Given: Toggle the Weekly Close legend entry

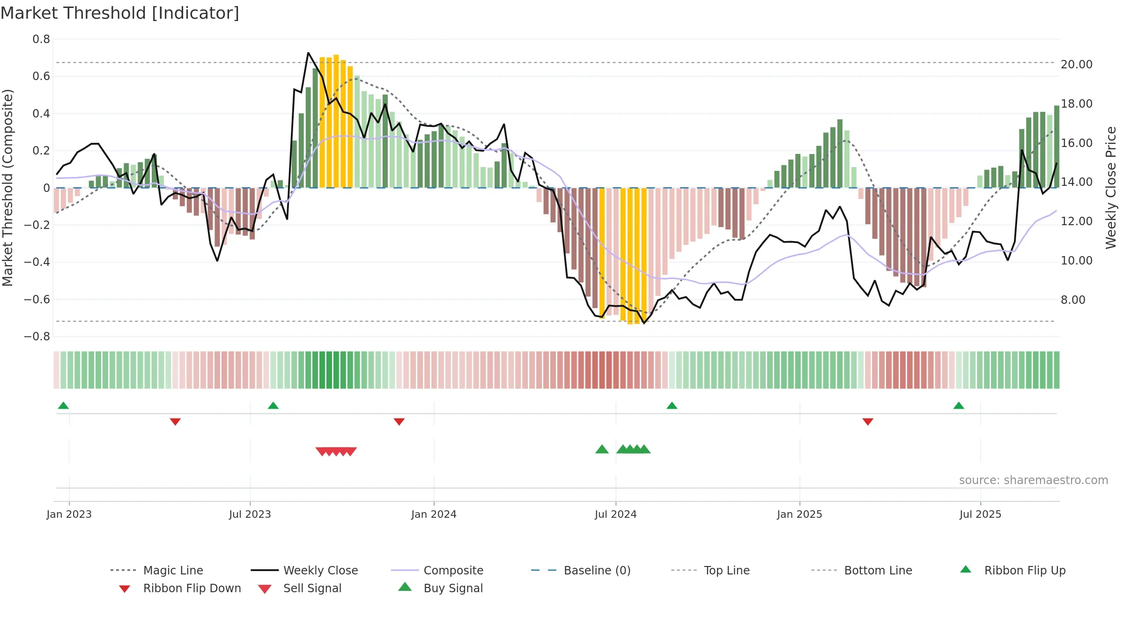Looking at the screenshot, I should coord(304,570).
